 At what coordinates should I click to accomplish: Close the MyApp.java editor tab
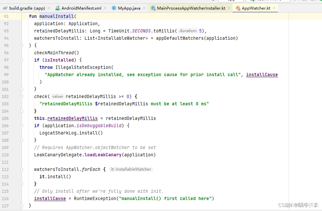pyautogui.click(x=144, y=8)
